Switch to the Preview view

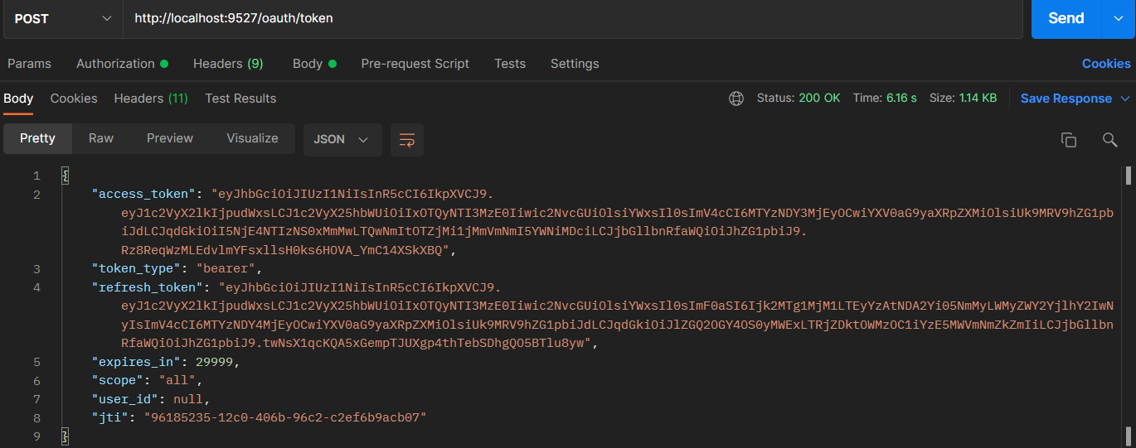click(170, 138)
